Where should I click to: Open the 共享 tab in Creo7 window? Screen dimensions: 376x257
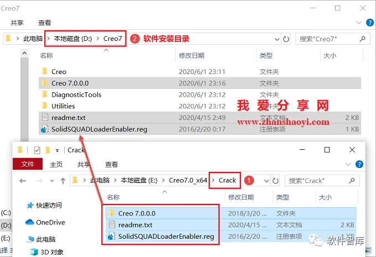(17, 23)
